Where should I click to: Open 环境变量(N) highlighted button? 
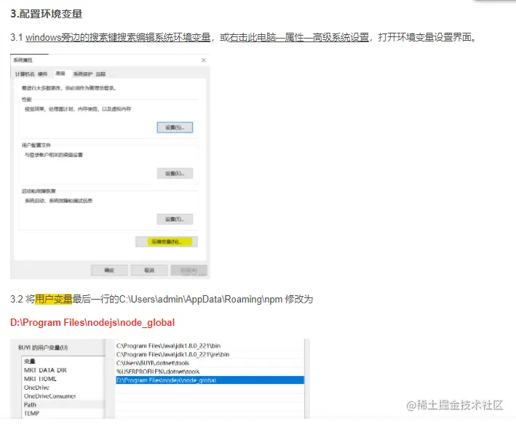[167, 241]
